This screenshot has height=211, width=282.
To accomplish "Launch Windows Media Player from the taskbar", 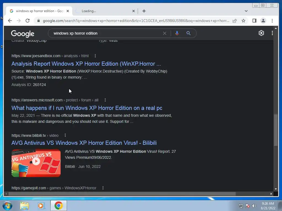I will pos(41,206).
